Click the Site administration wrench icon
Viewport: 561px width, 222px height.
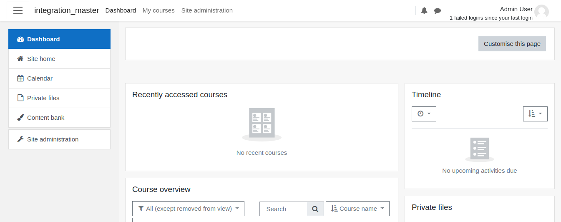coord(20,139)
